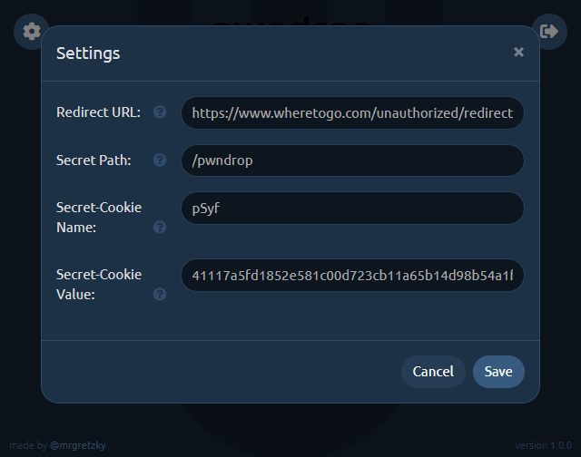Click the Settings dialog title
581x457 pixels.
[88, 53]
